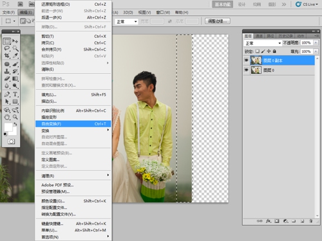
Task: Toggle lock position in layers panel
Action: pos(269,51)
